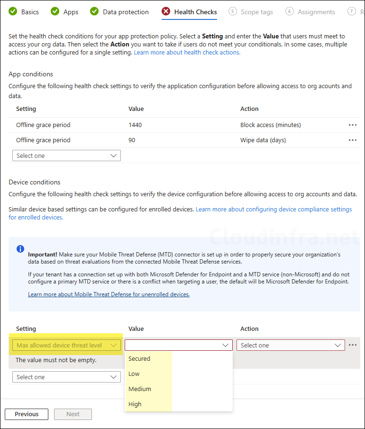Click the green checkmark beside Data protection

[x=94, y=11]
